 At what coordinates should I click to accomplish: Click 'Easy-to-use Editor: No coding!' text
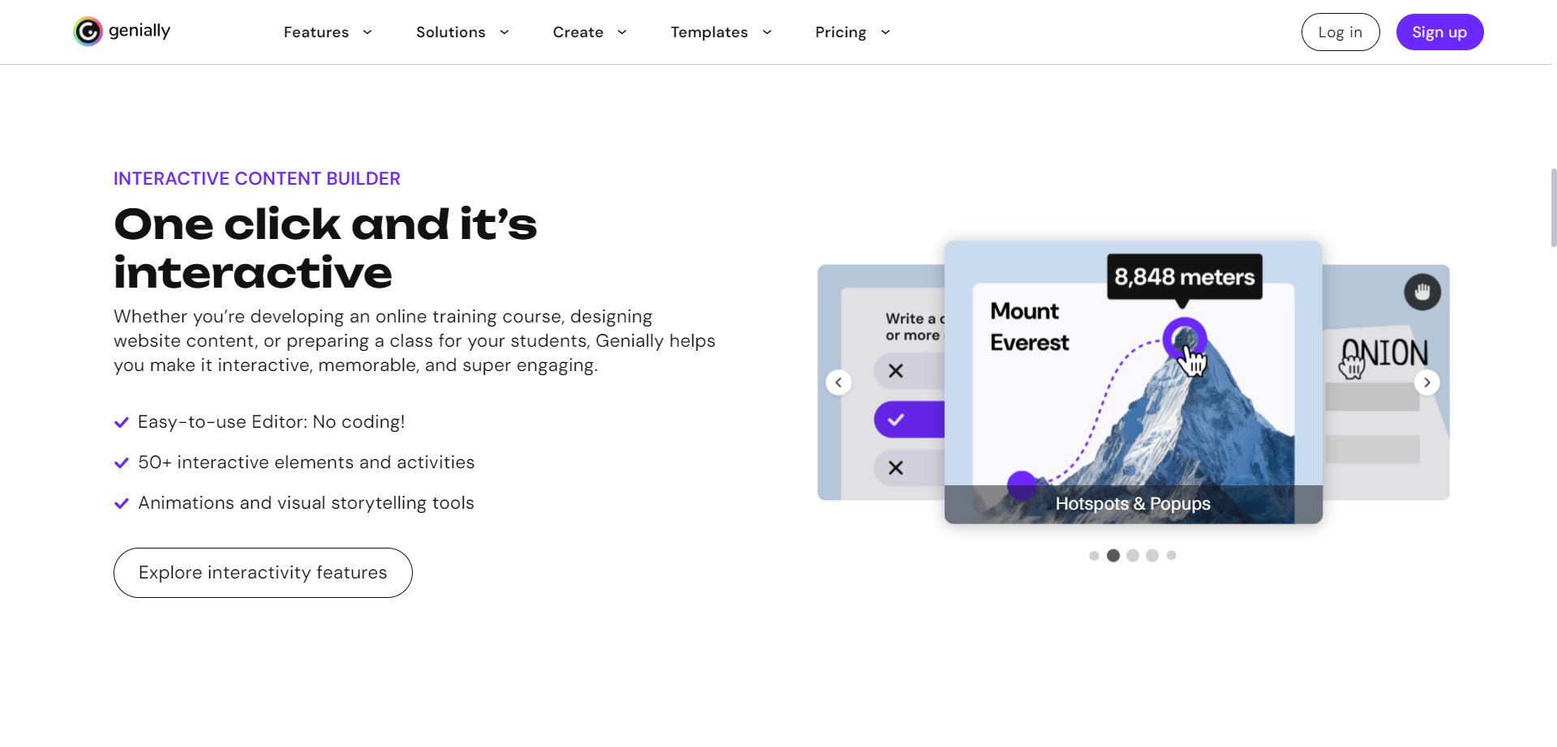[272, 422]
